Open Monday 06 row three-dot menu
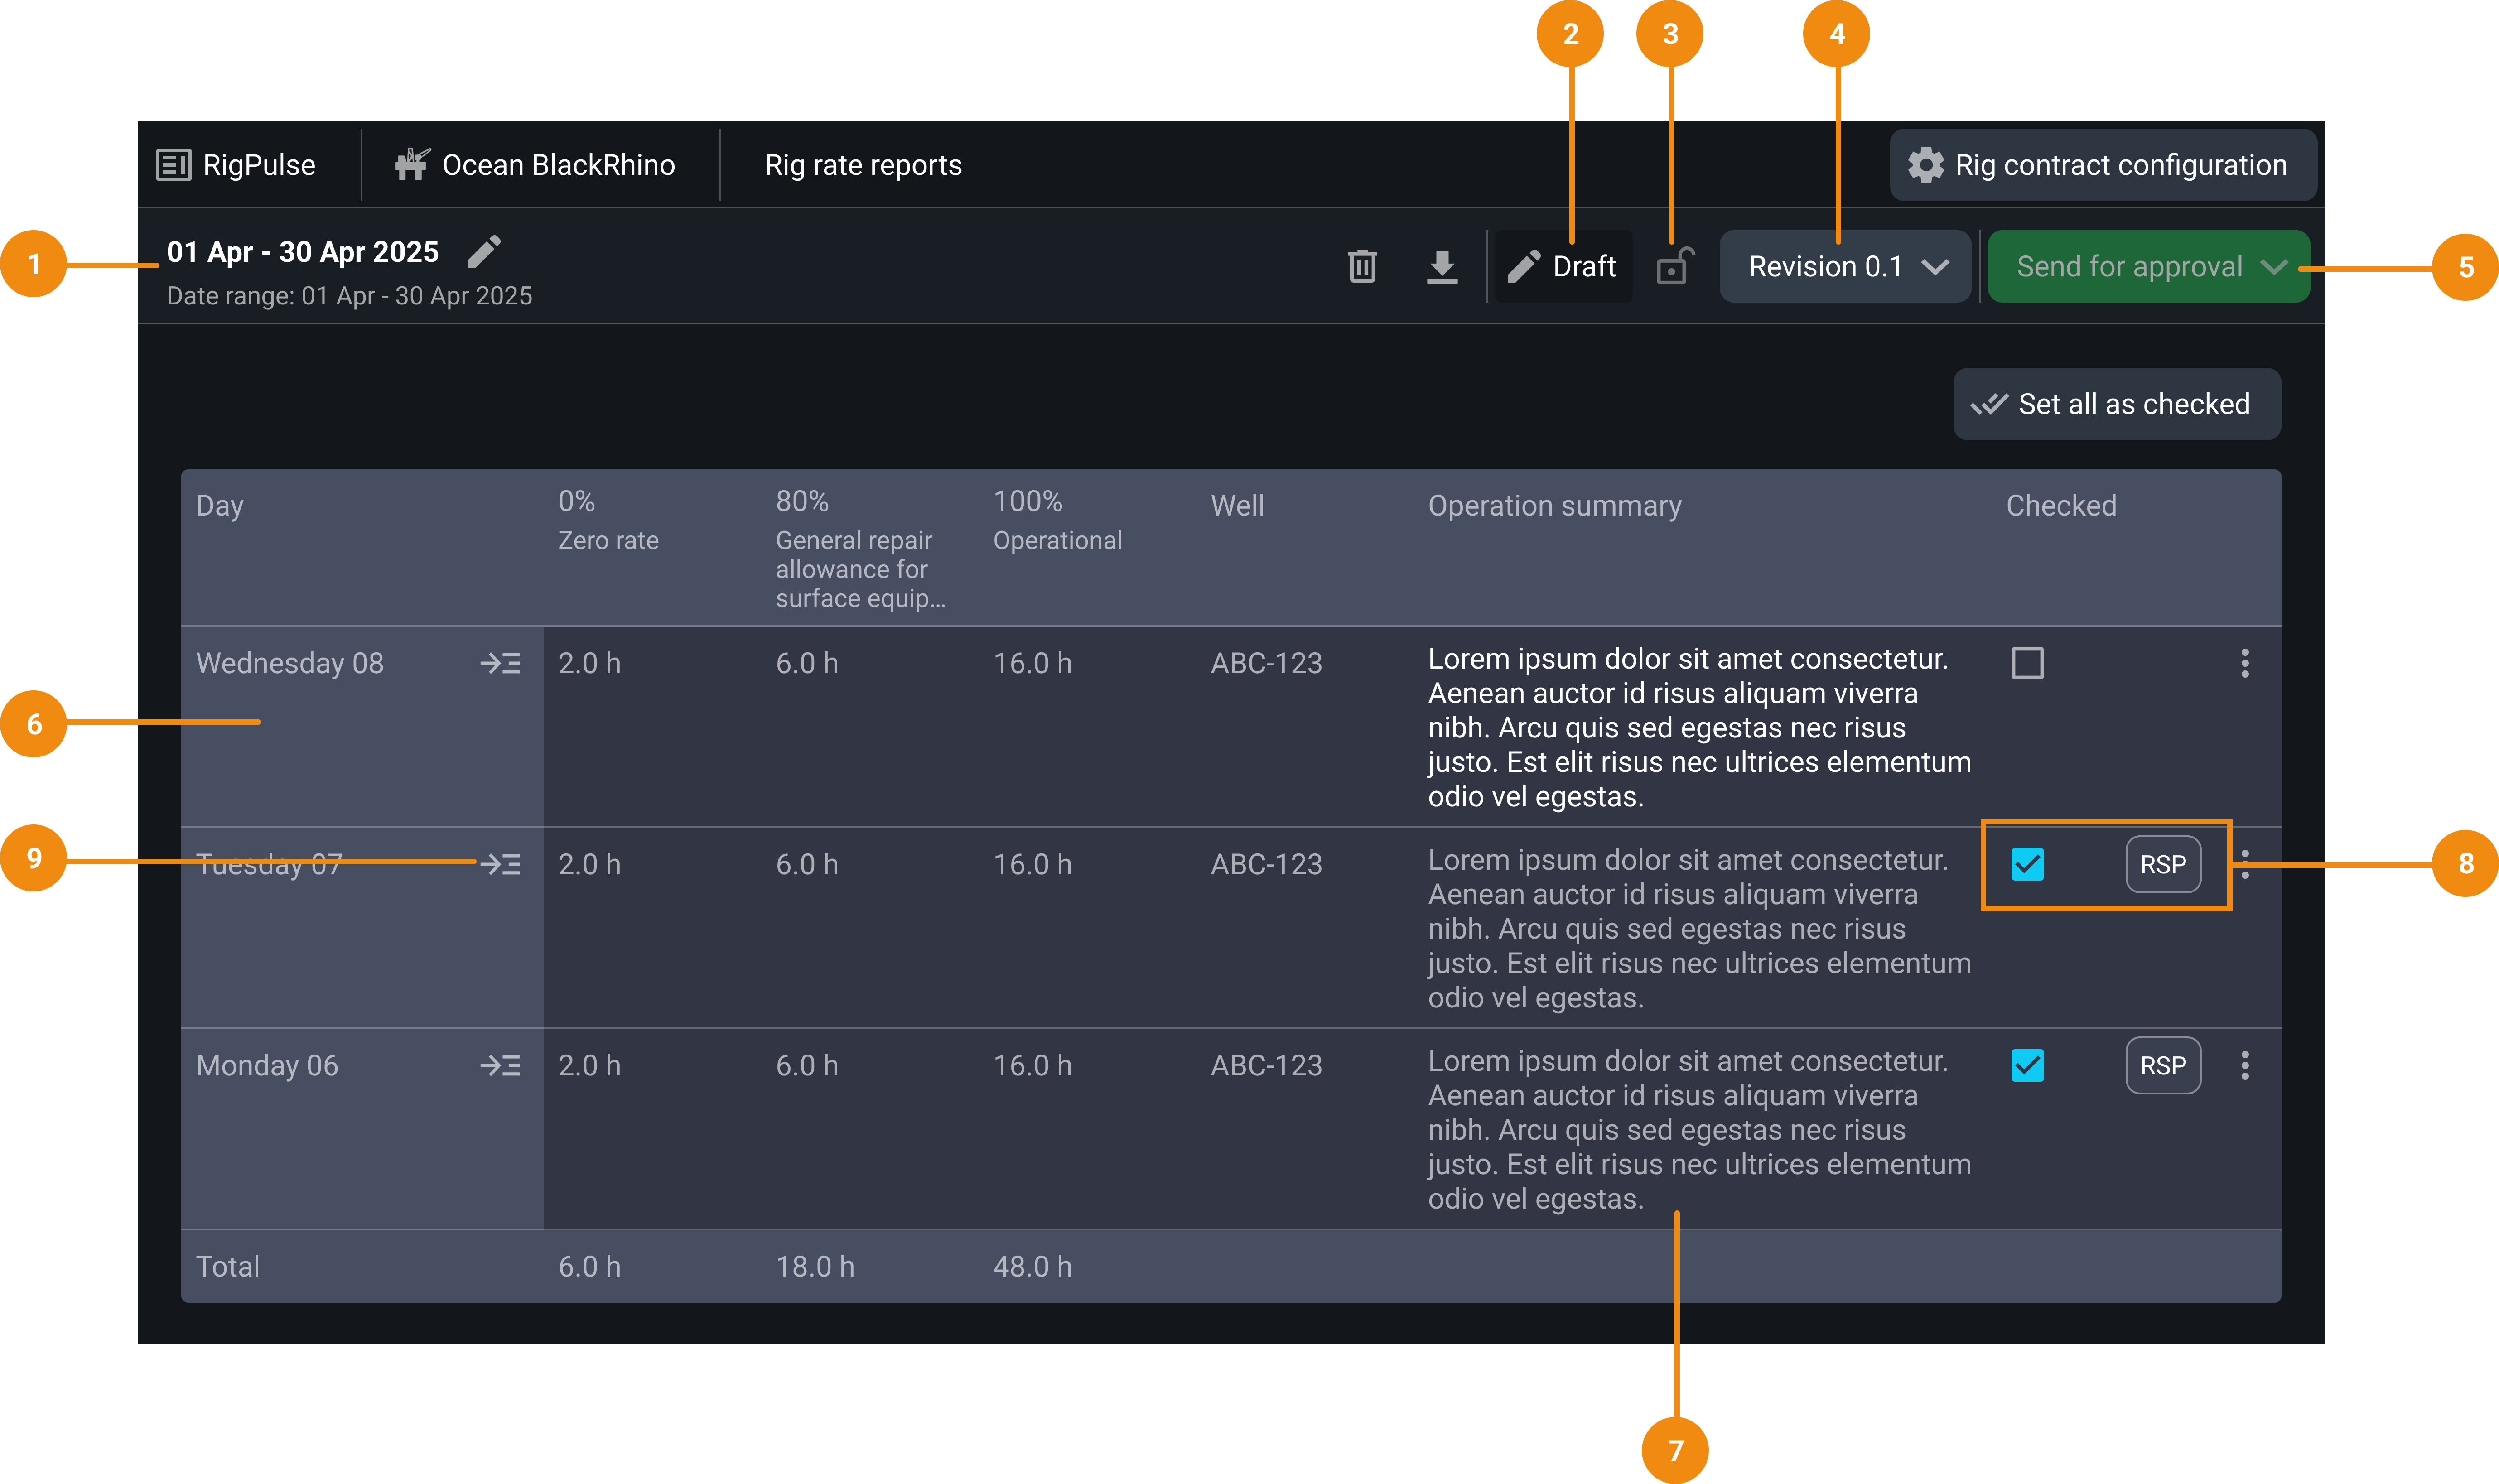The width and height of the screenshot is (2499, 1484). (2245, 1065)
